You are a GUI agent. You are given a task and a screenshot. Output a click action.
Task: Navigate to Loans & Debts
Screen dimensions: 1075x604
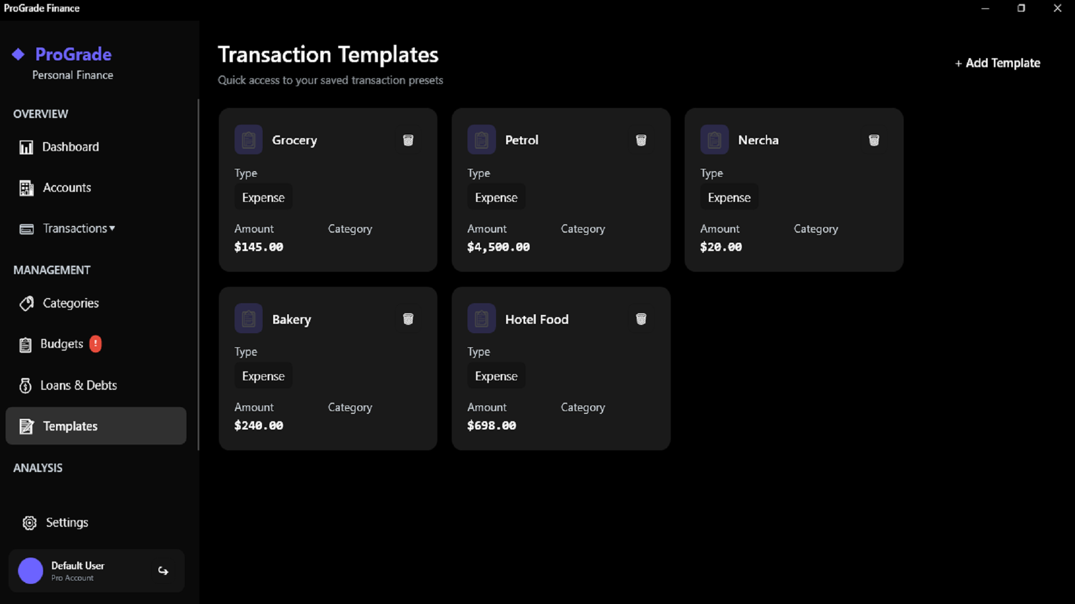coord(78,385)
